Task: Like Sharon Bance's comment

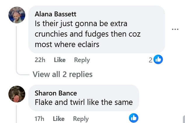Action: point(59,119)
